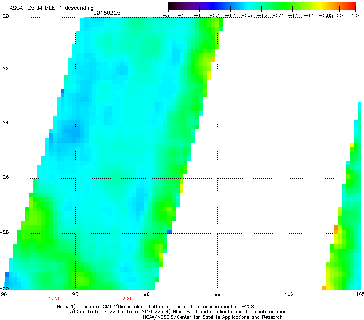Click the 90 longitude axis label
The image size is (364, 320).
tap(4, 294)
